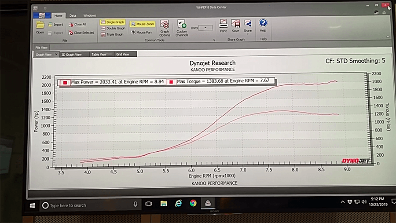Viewport: 396px width, 223px height.
Task: Click the 'Engine RPM (rpmx1000)' axis label
Action: click(212, 176)
